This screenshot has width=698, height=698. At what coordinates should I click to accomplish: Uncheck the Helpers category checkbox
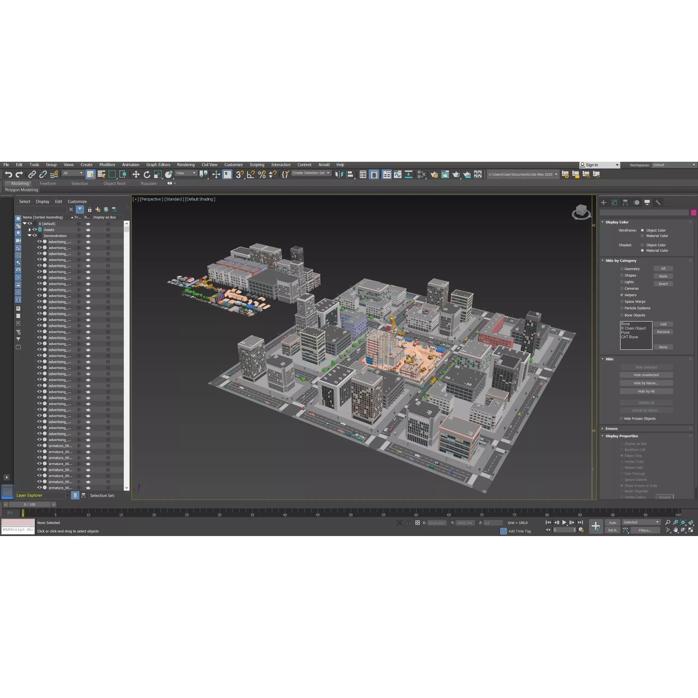pos(622,295)
